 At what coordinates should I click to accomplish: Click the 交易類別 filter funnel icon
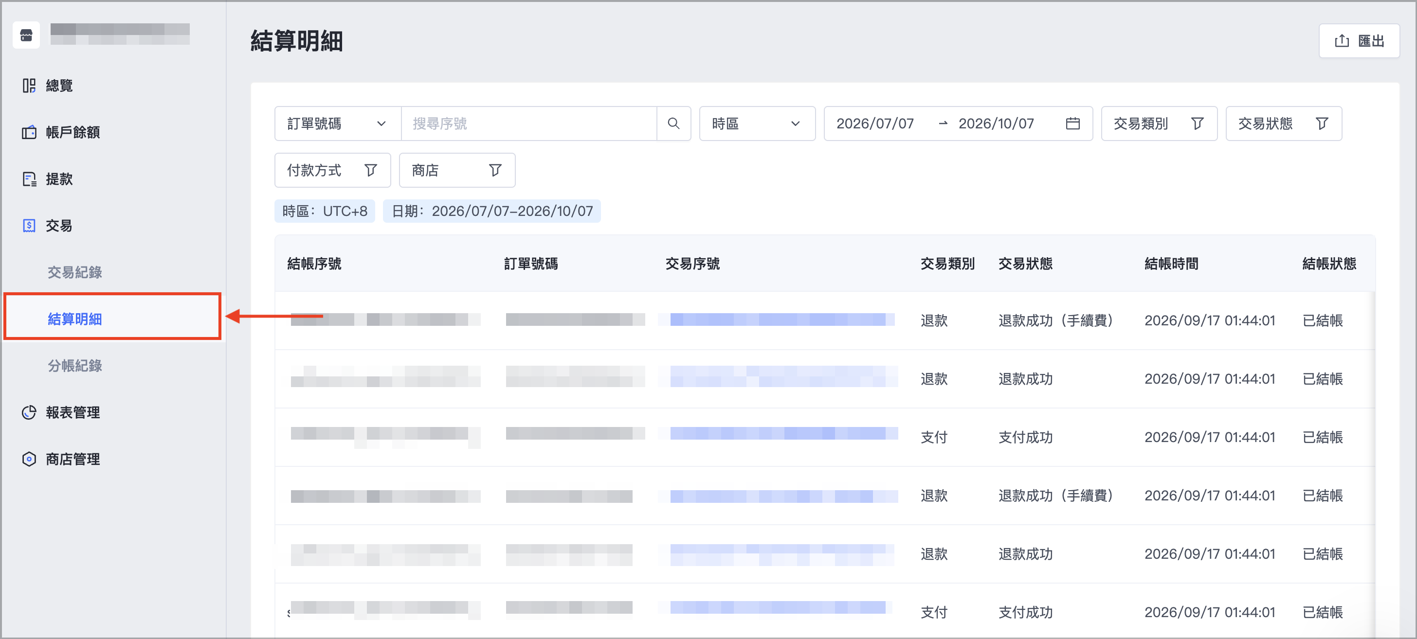tap(1198, 124)
